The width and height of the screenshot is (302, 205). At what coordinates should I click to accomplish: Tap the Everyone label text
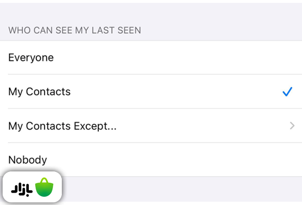(x=31, y=58)
